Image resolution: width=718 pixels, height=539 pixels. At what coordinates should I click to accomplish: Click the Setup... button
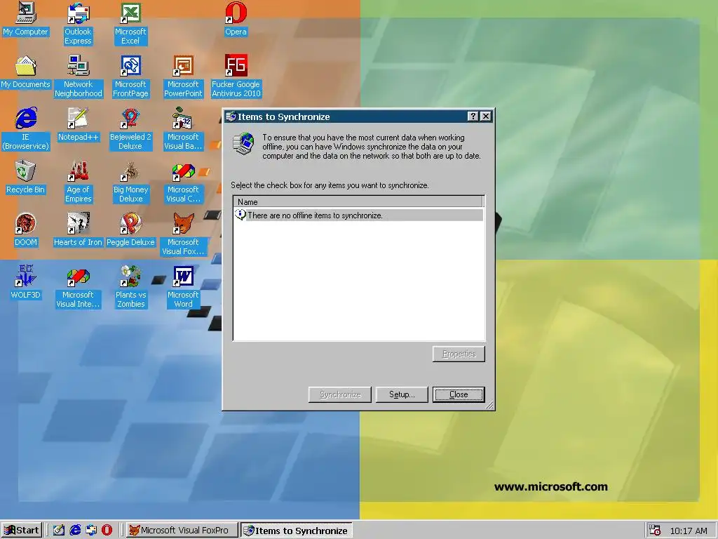(402, 394)
